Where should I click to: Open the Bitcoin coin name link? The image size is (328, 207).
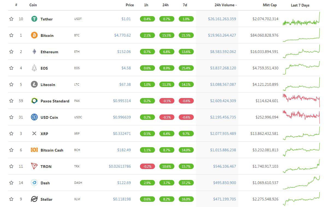(x=47, y=36)
